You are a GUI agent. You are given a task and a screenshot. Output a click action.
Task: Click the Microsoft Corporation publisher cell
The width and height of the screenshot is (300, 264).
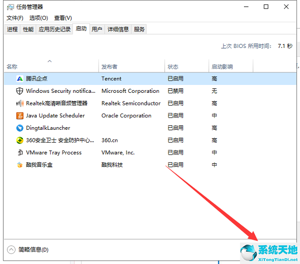click(x=130, y=91)
